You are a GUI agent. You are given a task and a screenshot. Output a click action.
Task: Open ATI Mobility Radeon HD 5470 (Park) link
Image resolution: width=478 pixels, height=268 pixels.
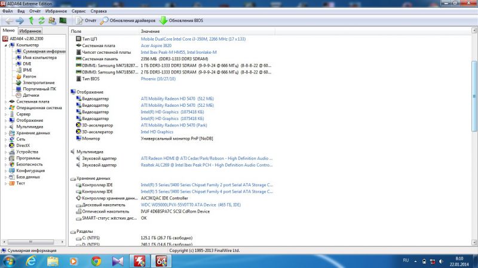[x=174, y=125]
